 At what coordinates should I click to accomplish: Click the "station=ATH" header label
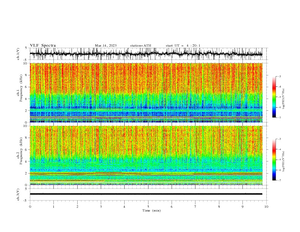pos(141,45)
